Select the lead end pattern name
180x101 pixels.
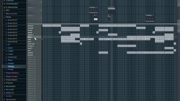click(x=31, y=44)
